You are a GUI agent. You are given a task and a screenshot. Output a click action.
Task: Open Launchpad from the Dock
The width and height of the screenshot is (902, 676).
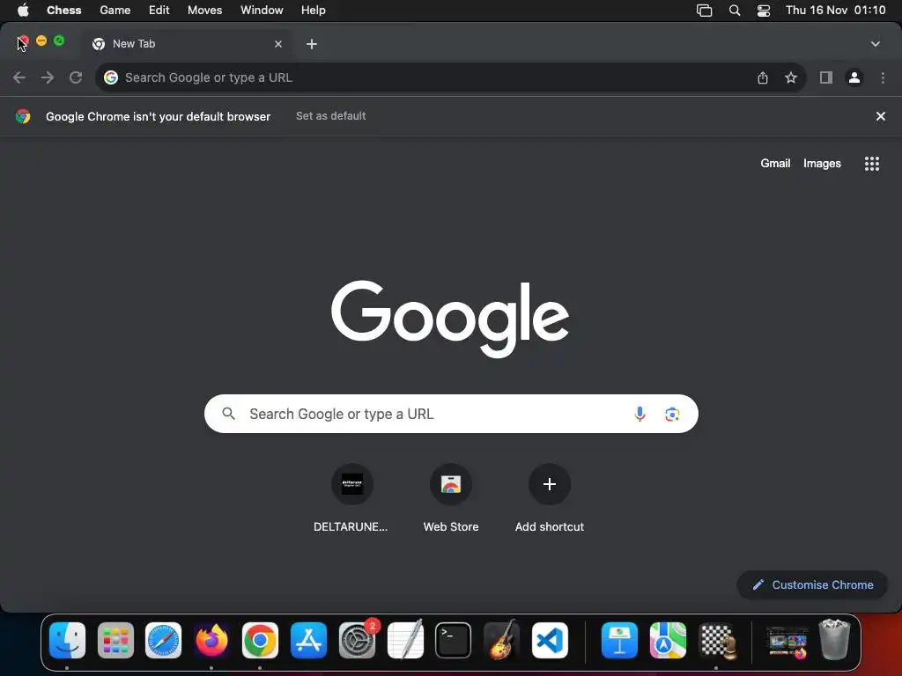pyautogui.click(x=115, y=641)
